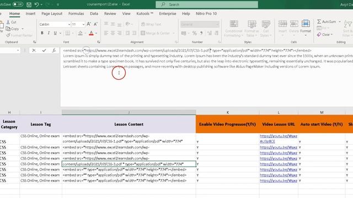Click the Fill Color bucket

coord(81,33)
